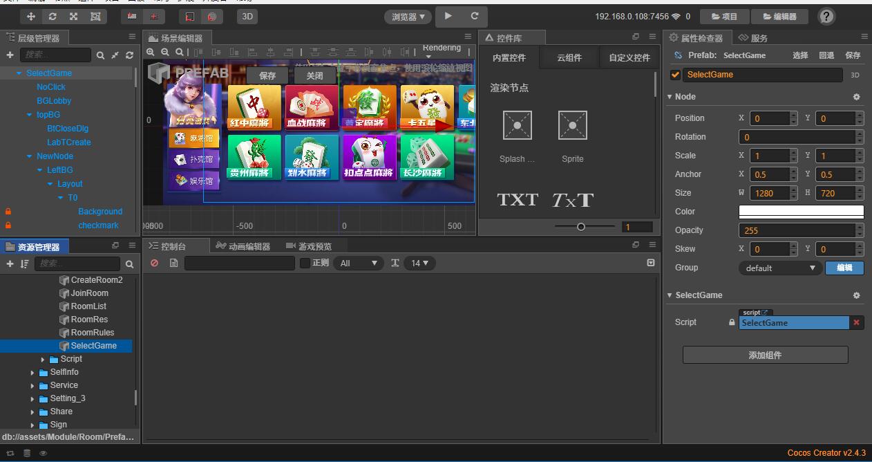Remove SelectGame script with red X
This screenshot has width=872, height=462.
tap(856, 322)
